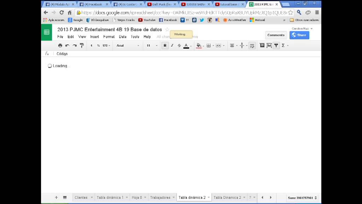Click the browser Home icon
The image size is (362, 204).
point(70,12)
